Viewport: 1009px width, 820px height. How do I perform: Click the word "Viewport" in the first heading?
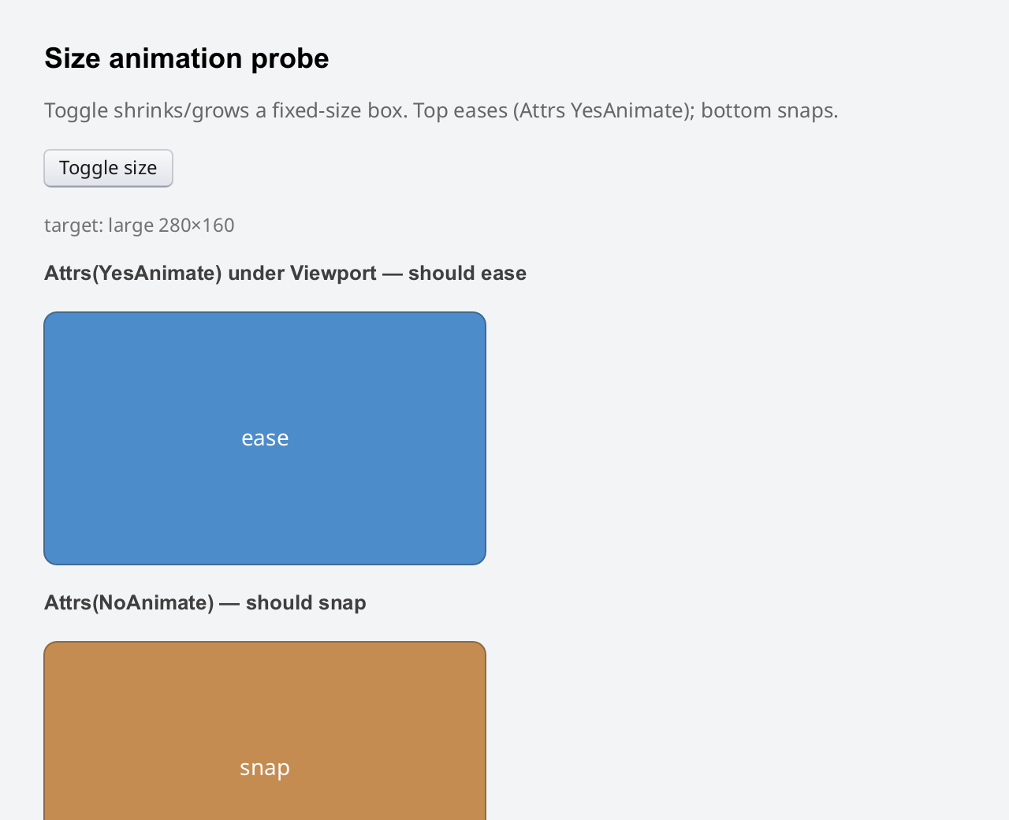[333, 274]
